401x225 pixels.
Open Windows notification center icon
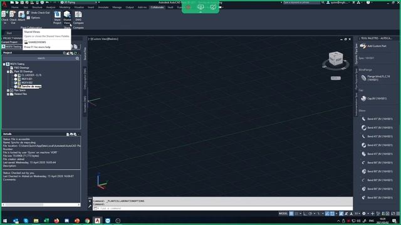[394, 221]
